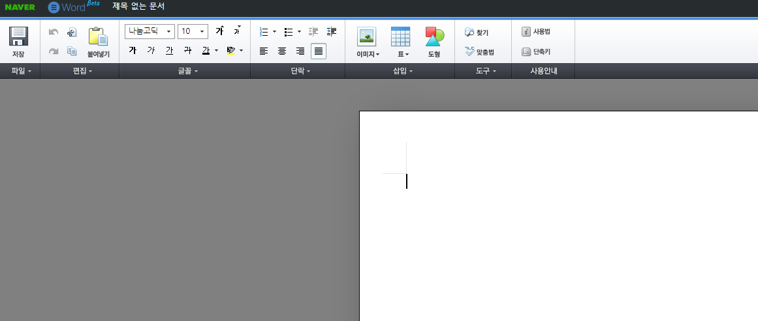The width and height of the screenshot is (758, 321).
Task: Open the numbered list style dropdown arrow
Action: click(x=274, y=32)
